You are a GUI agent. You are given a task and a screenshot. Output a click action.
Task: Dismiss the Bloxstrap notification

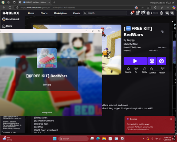[171, 119]
